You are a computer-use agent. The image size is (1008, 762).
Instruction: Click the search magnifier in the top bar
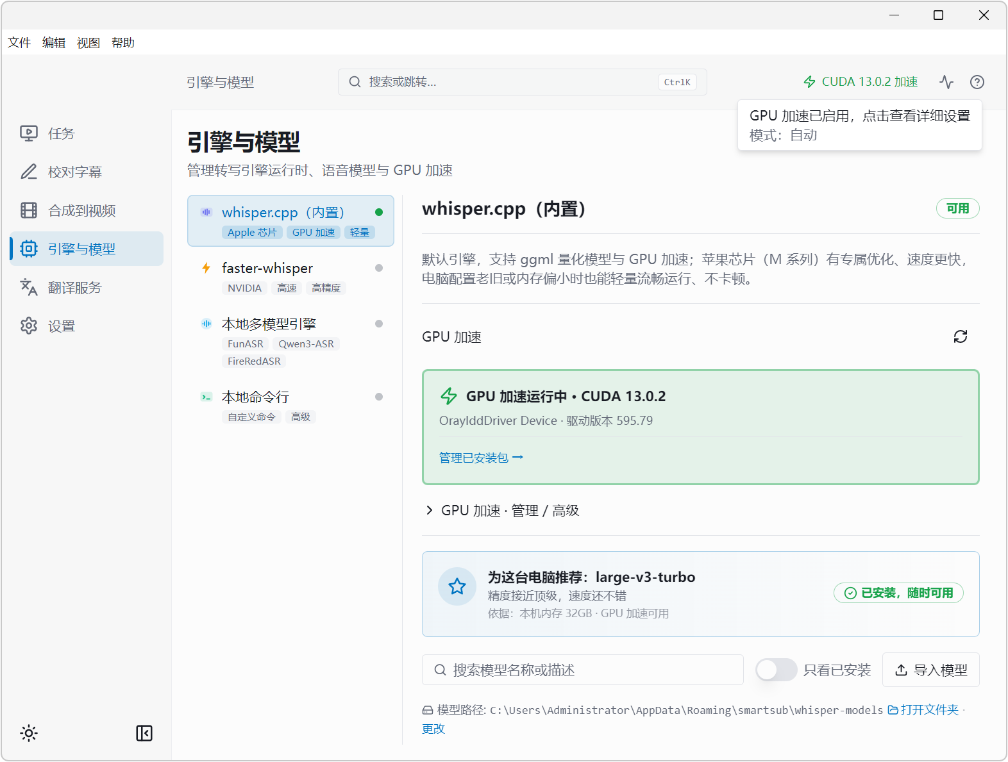(x=355, y=82)
